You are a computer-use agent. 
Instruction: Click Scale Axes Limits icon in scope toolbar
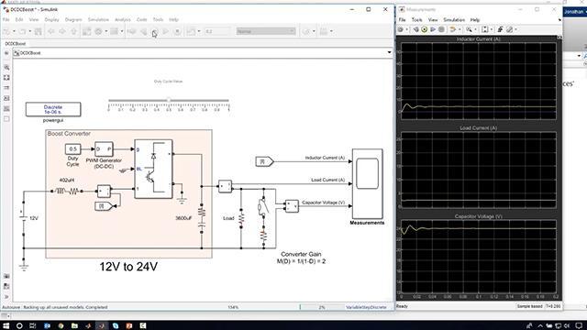click(485, 29)
